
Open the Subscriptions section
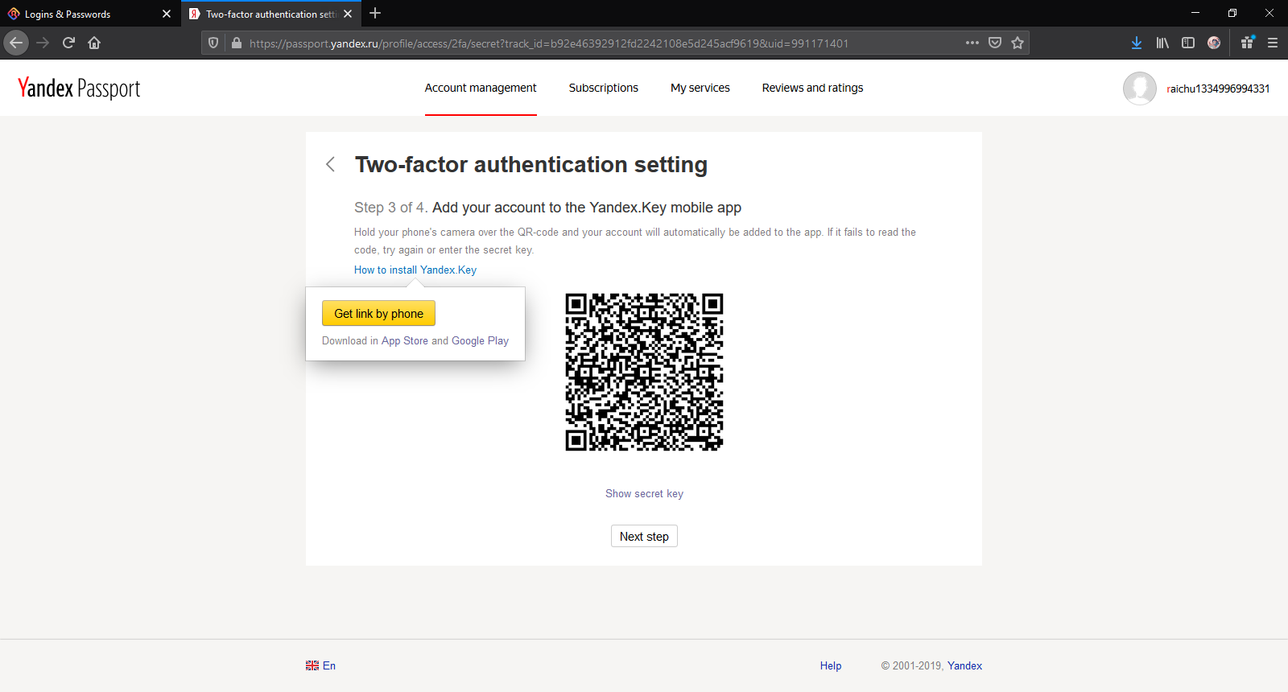click(x=604, y=88)
